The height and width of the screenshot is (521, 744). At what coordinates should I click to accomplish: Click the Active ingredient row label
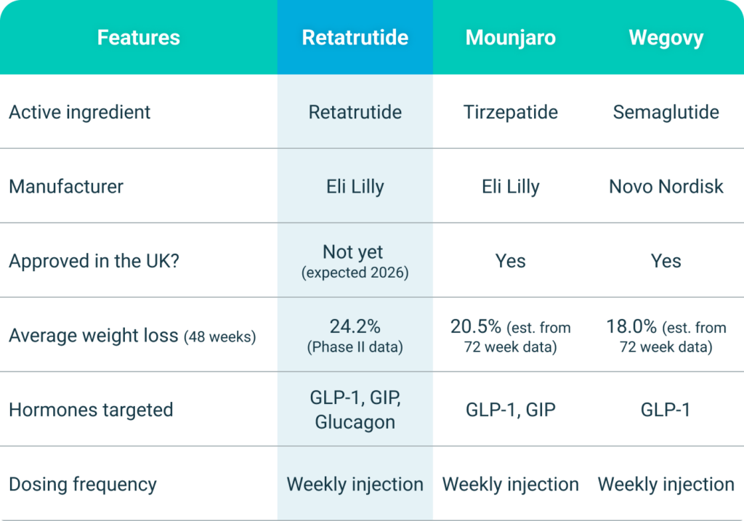[80, 113]
